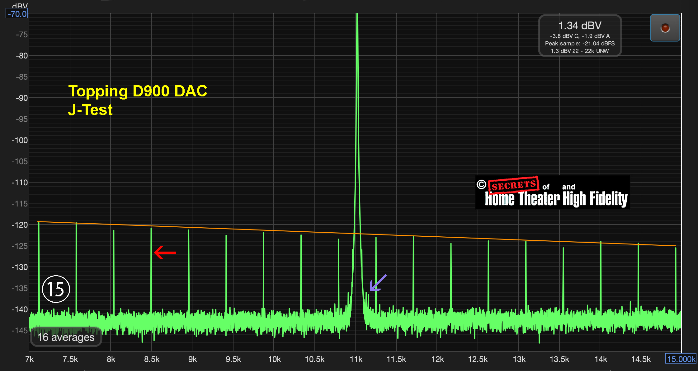Click the Home Theater High Fidelity logo text
Viewport: 698px width, 371px height.
[x=556, y=199]
